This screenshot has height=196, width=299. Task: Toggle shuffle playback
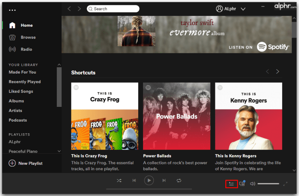click(x=119, y=180)
